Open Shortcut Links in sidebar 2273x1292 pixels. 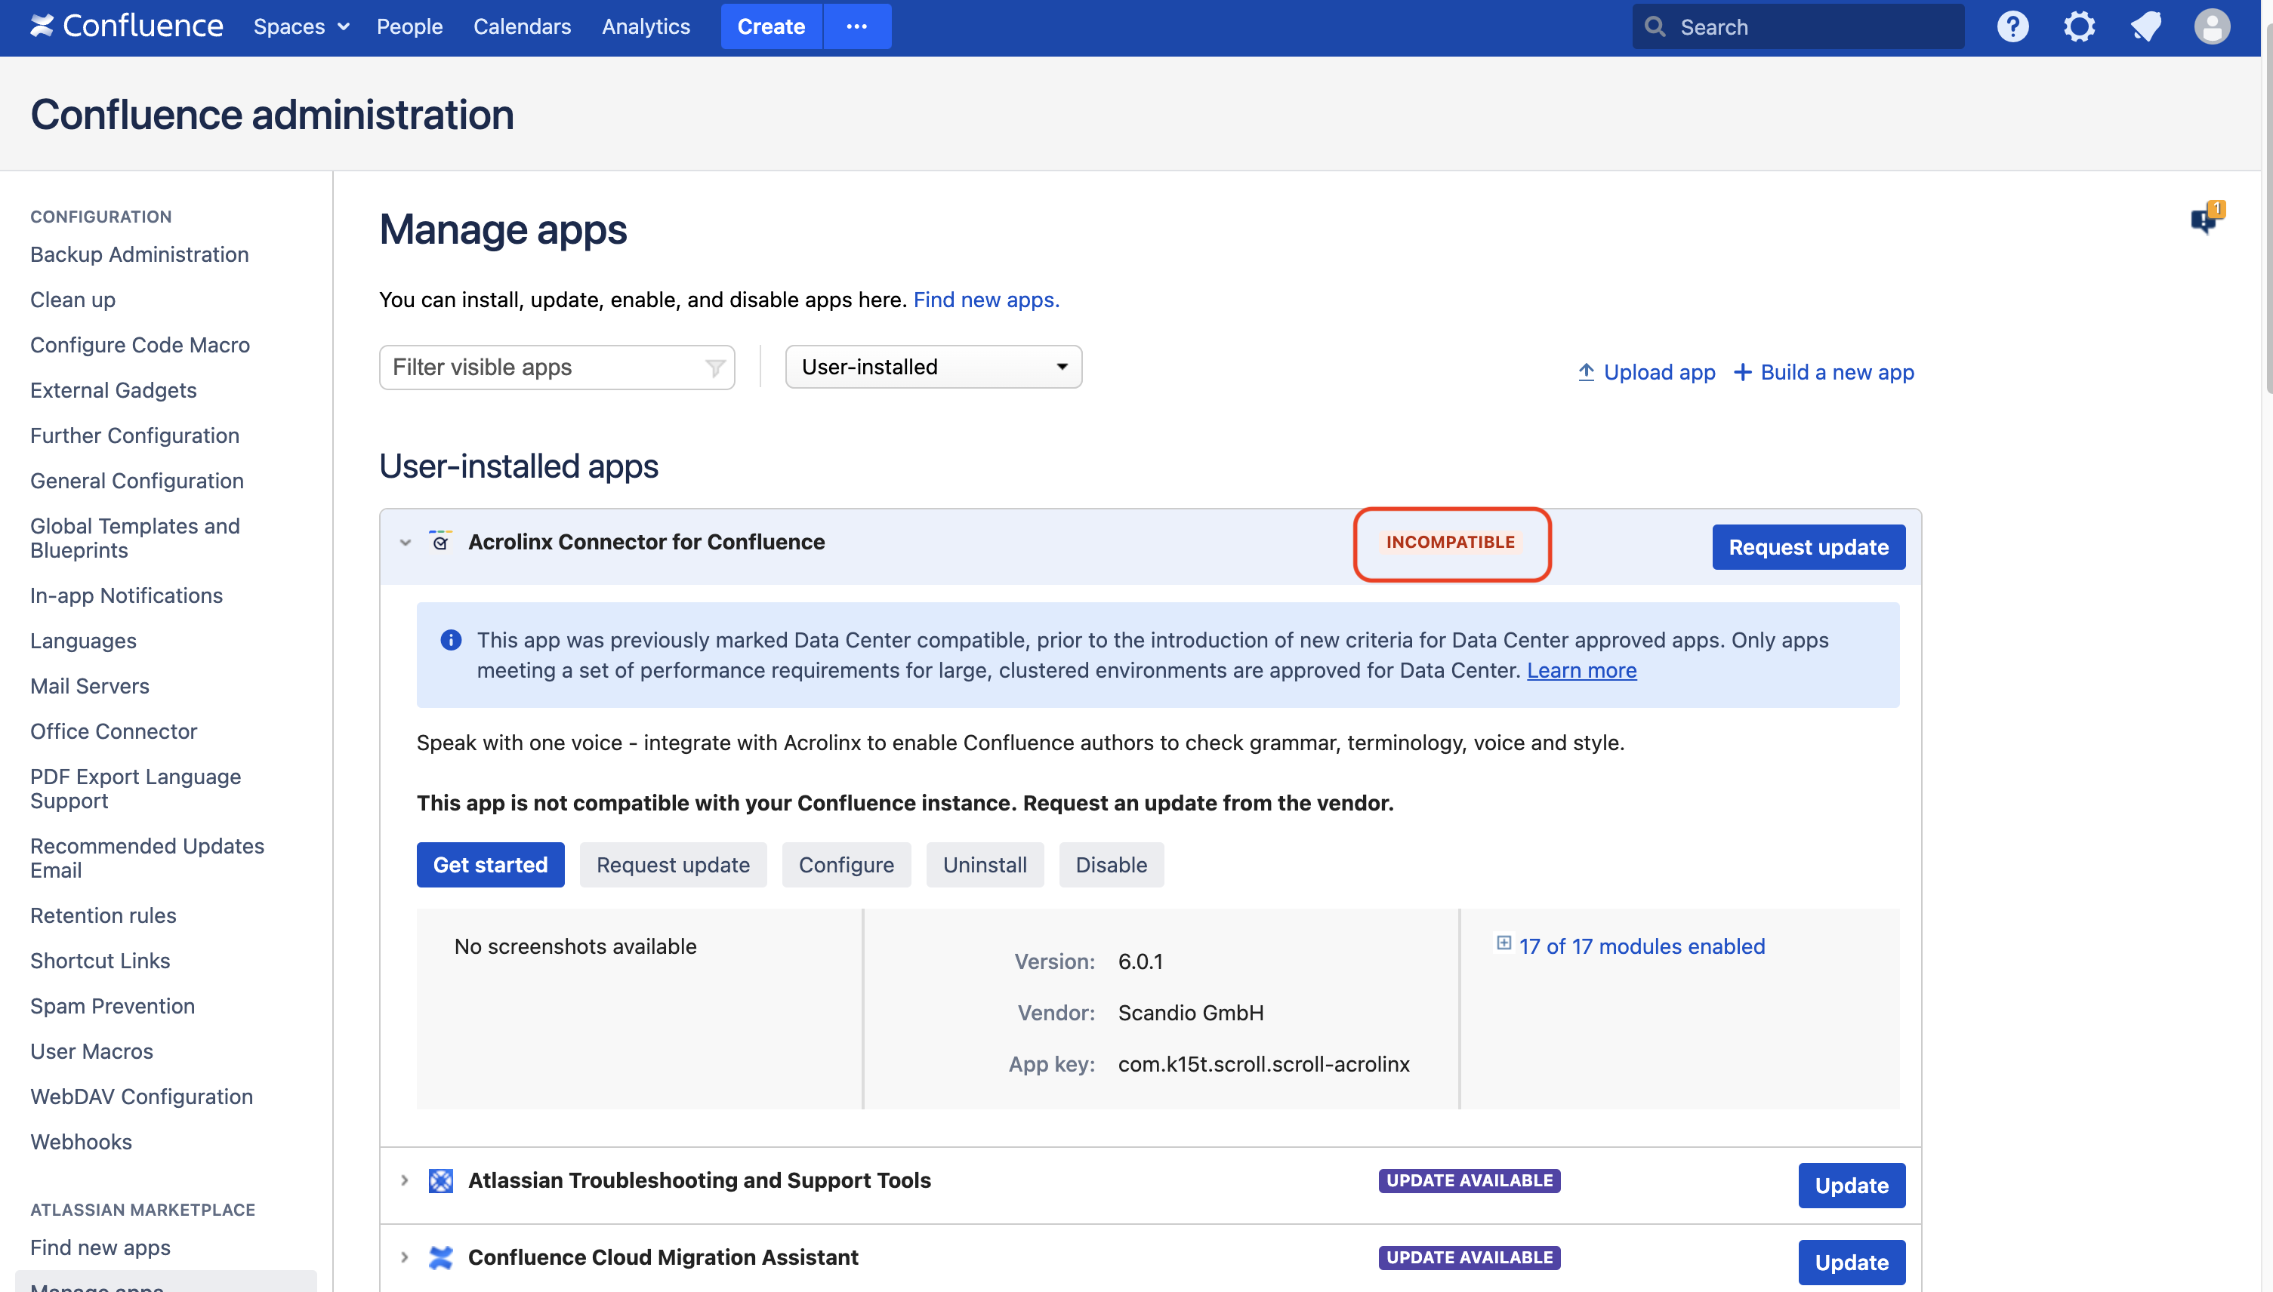pyautogui.click(x=100, y=960)
